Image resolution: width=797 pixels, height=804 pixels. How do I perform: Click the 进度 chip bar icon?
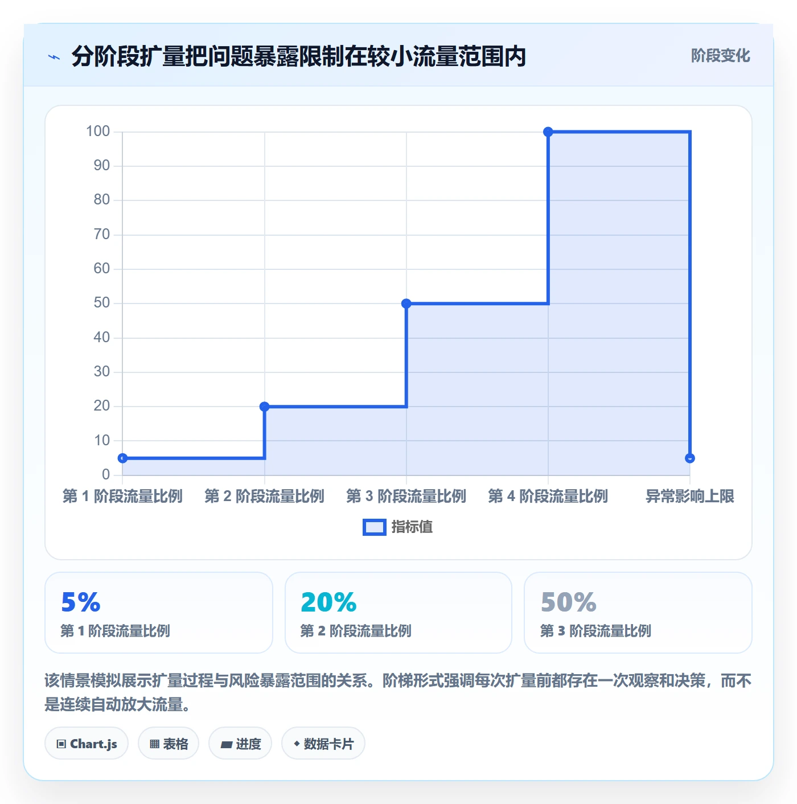point(226,744)
